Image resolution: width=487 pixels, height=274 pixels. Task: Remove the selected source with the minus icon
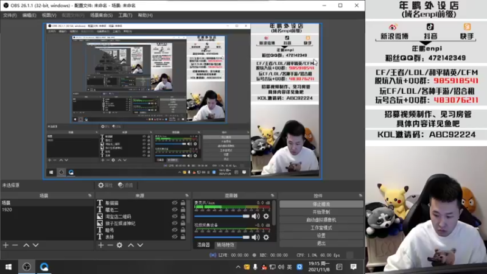pyautogui.click(x=110, y=245)
